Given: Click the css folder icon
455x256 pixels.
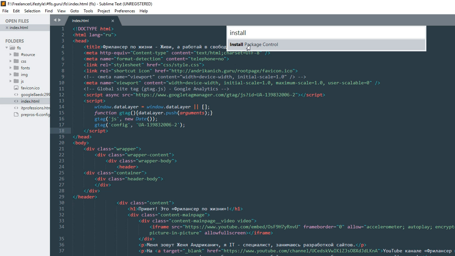Looking at the screenshot, I should (16, 61).
